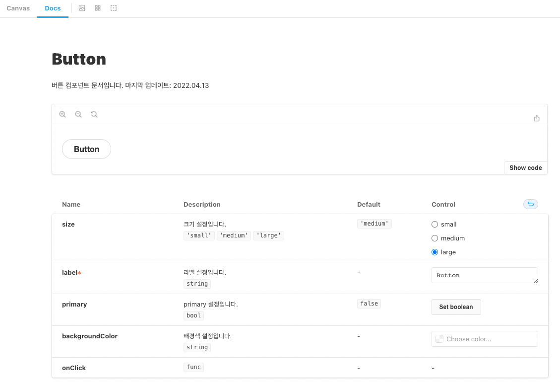Screen dimensions: 560x386
Task: Click the Name column header
Action: click(x=71, y=204)
